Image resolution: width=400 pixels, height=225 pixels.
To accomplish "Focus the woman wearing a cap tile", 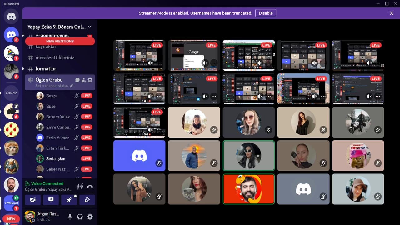I will pos(358,189).
